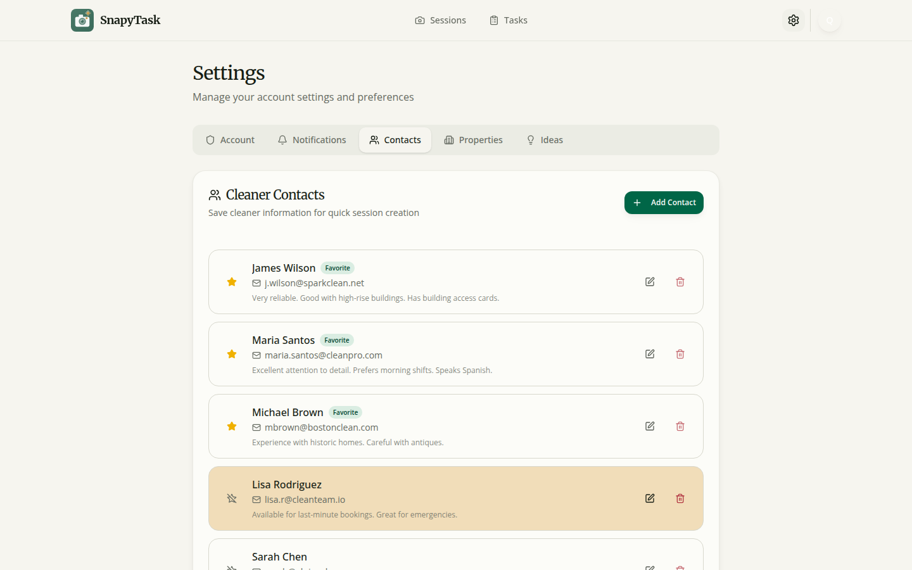Screen dimensions: 912x570
Task: Delete Maria Santos using the trash icon
Action: (680, 354)
